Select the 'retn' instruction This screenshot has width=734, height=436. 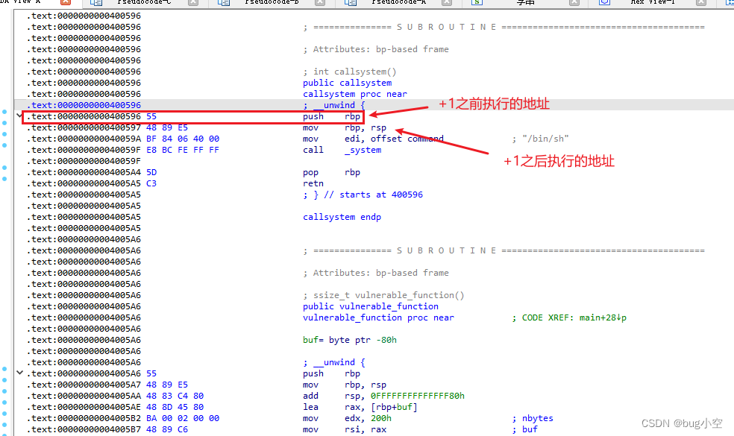click(x=313, y=183)
